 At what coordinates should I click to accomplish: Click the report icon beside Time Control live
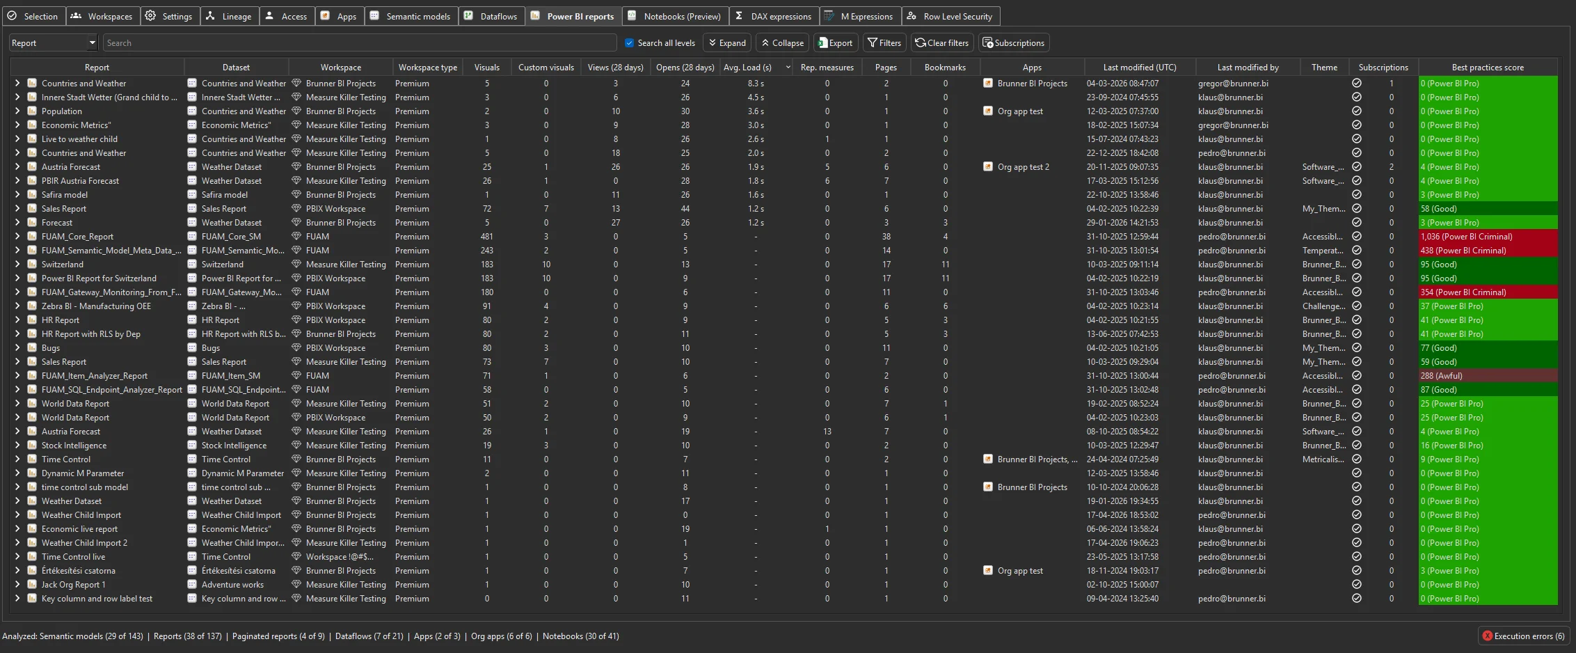point(32,557)
